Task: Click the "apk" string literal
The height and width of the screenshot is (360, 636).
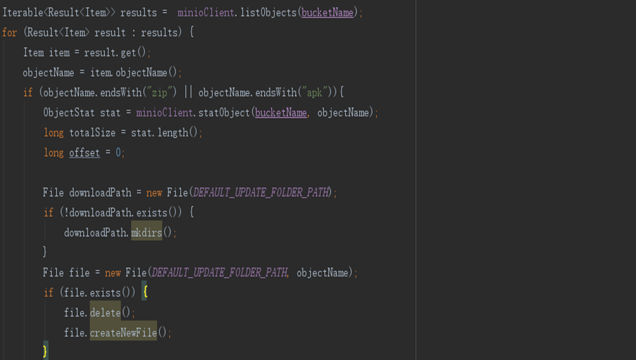Action: click(315, 93)
